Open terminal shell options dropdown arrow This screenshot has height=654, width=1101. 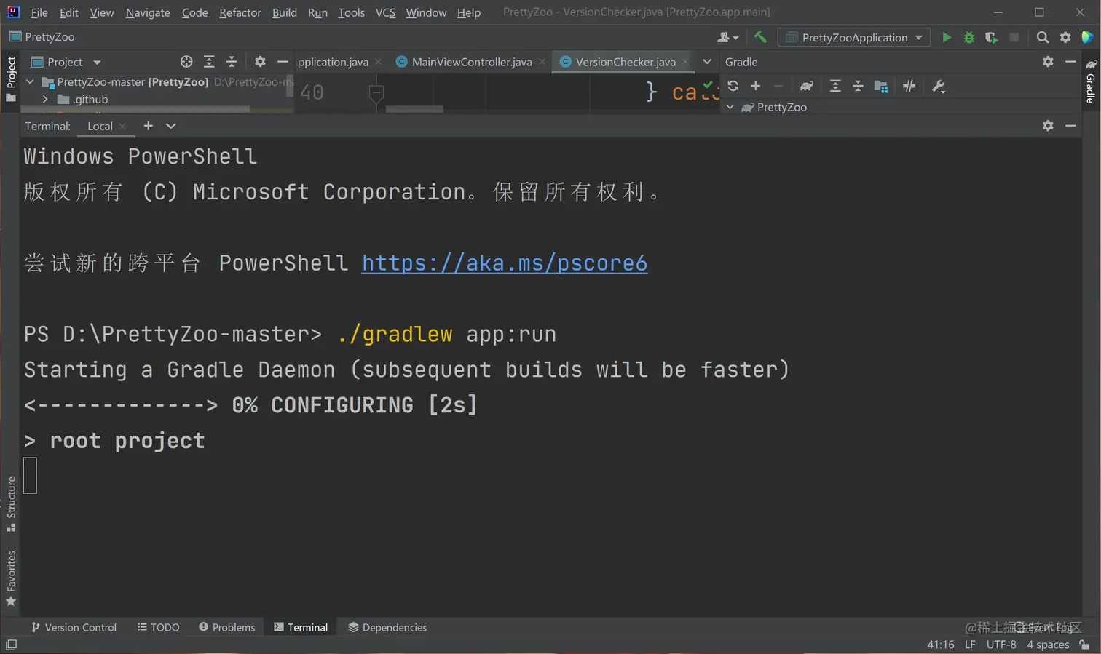(171, 126)
